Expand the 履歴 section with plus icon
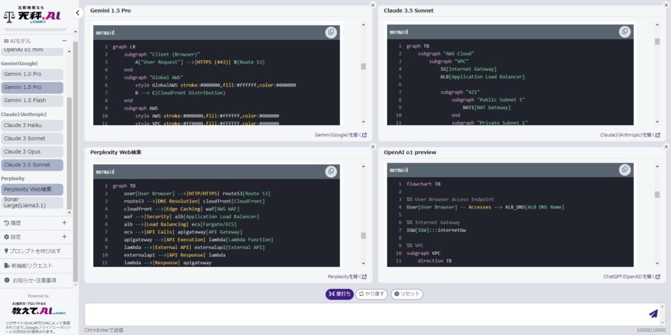671x335 pixels. pos(64,223)
